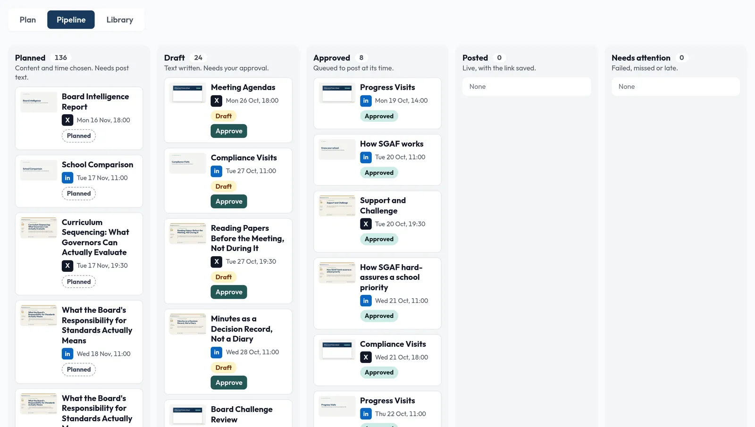Screen dimensions: 755x427
Task: Click the "Board Challenge Review" card title
Action: pos(242,415)
